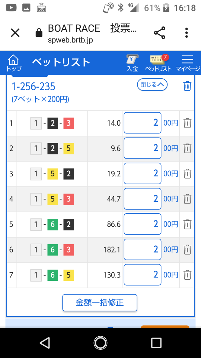Delete bet row 1-6-2

[187, 224]
